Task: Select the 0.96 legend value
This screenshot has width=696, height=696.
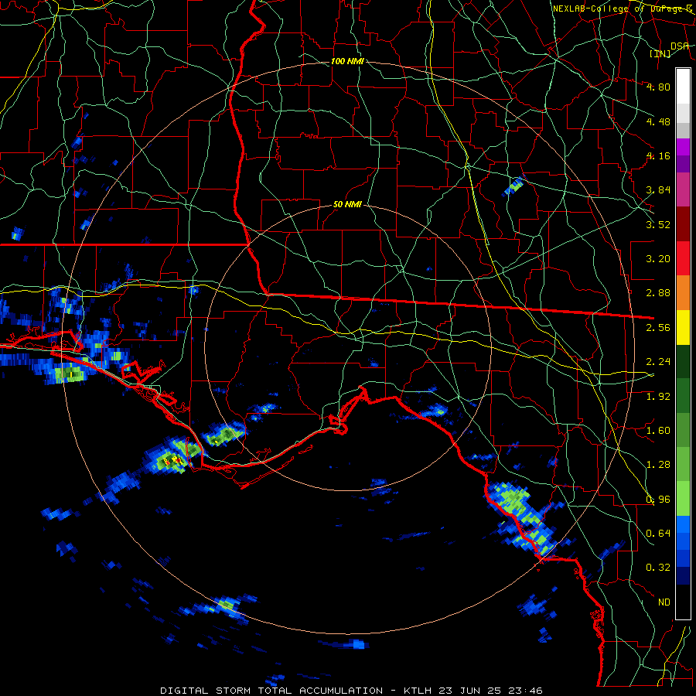Action: click(658, 500)
